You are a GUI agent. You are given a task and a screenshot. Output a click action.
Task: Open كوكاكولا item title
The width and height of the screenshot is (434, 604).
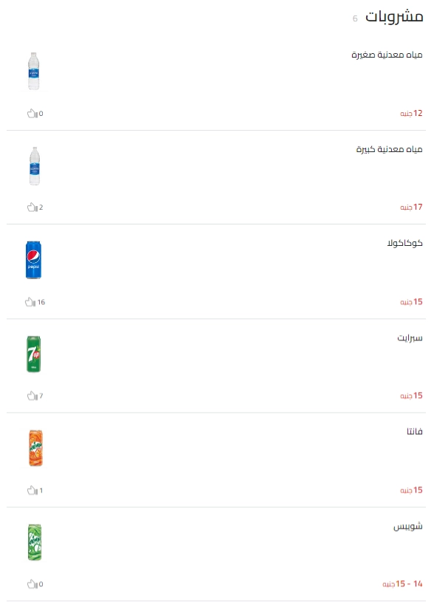[404, 243]
